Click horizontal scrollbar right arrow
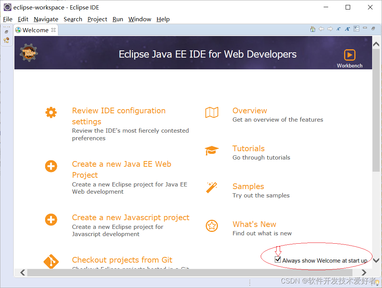 click(x=364, y=272)
